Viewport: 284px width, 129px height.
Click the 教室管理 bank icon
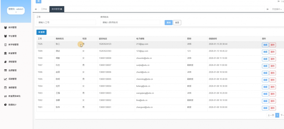pos(6,53)
